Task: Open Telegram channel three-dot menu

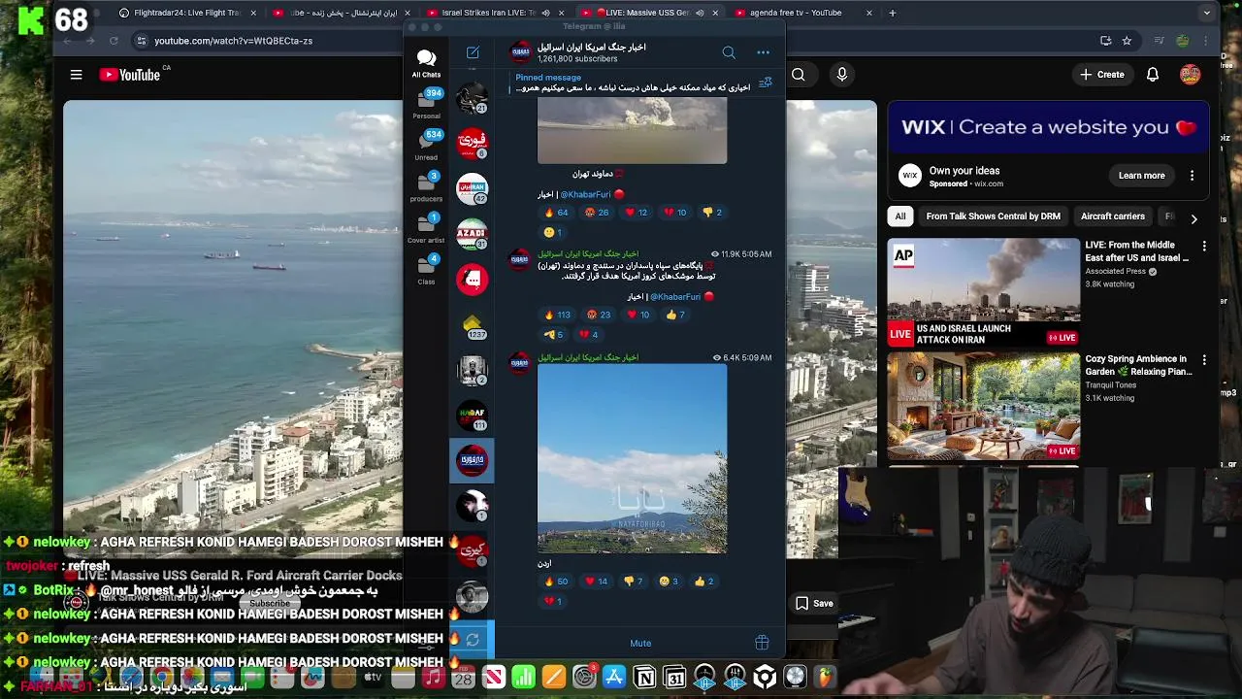Action: [x=764, y=52]
